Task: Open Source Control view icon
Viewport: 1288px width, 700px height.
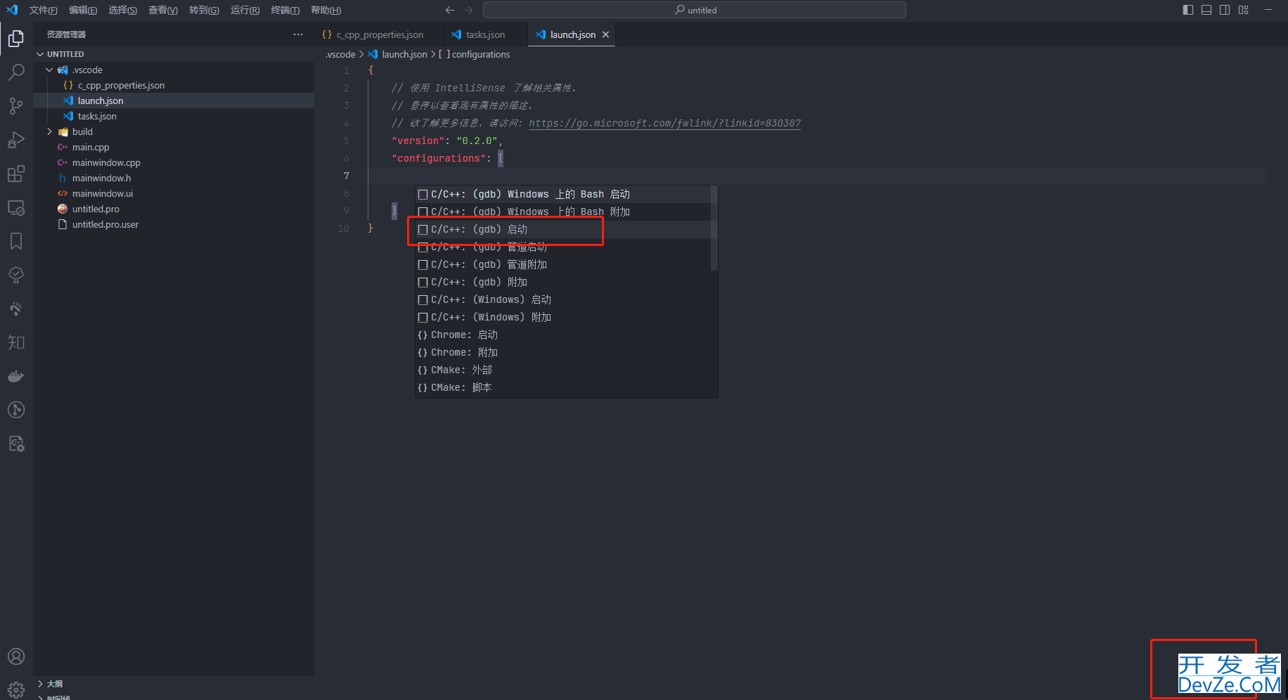Action: (16, 106)
